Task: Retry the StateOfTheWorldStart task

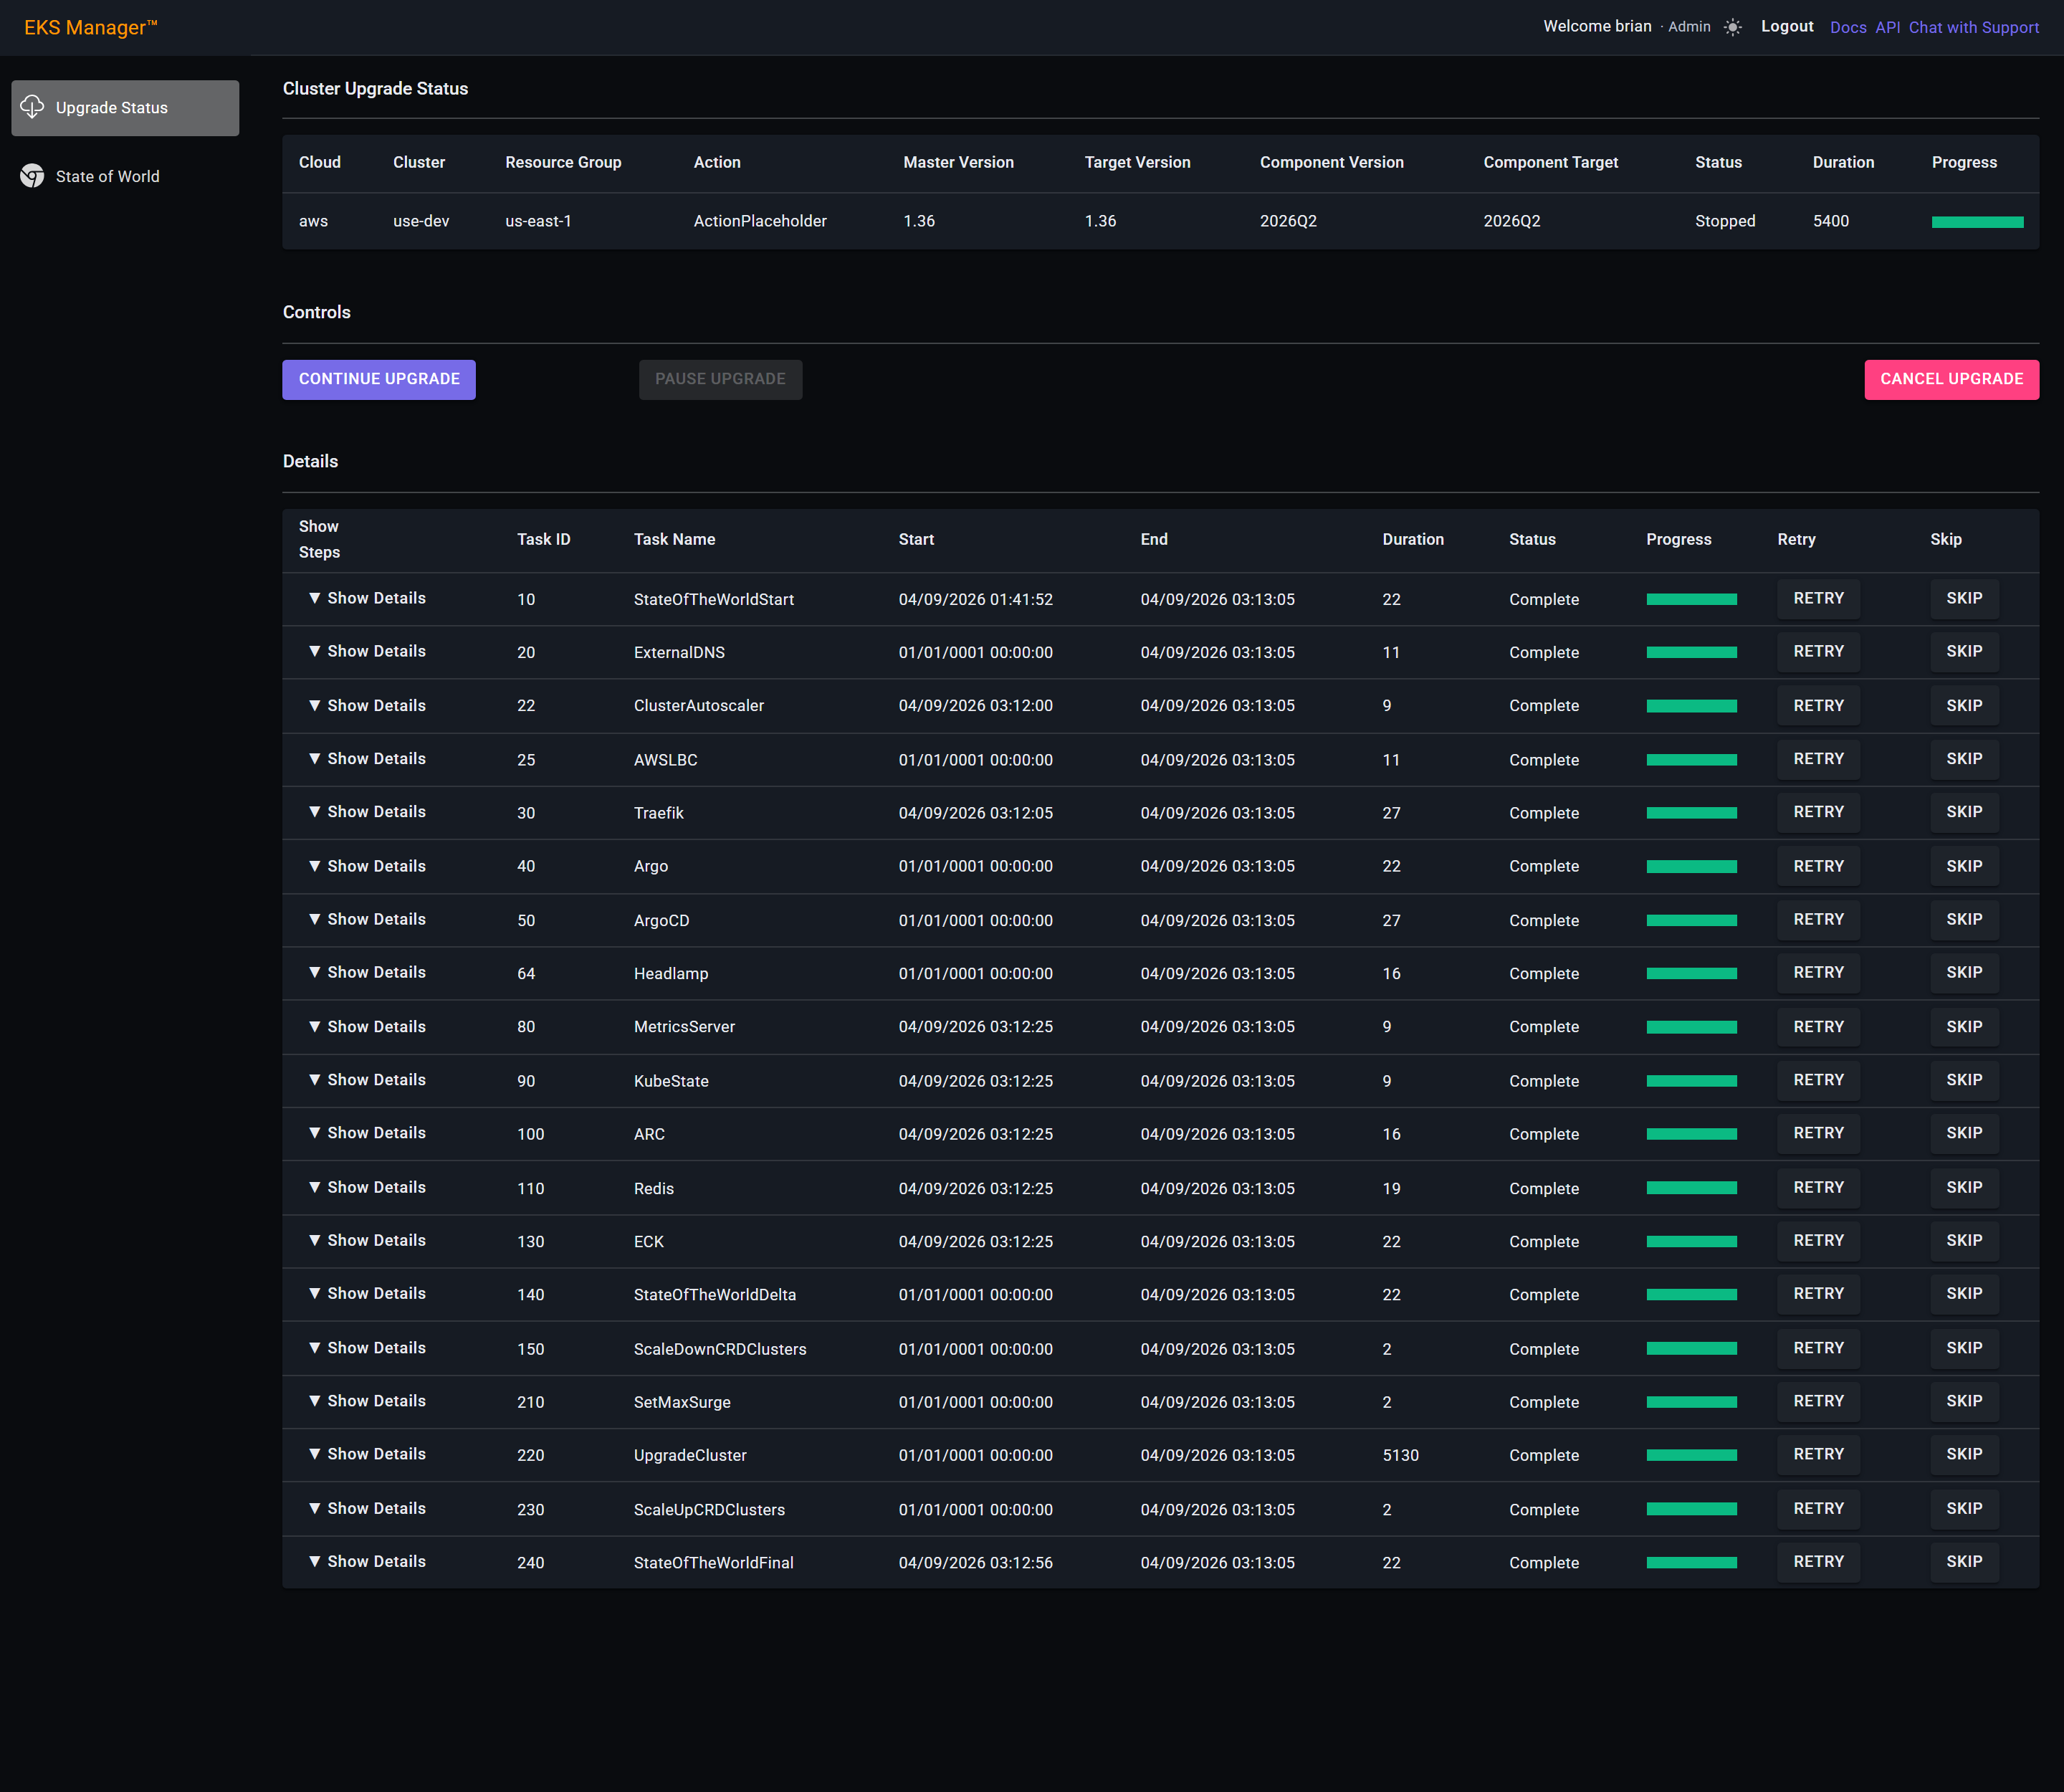Action: pyautogui.click(x=1818, y=598)
